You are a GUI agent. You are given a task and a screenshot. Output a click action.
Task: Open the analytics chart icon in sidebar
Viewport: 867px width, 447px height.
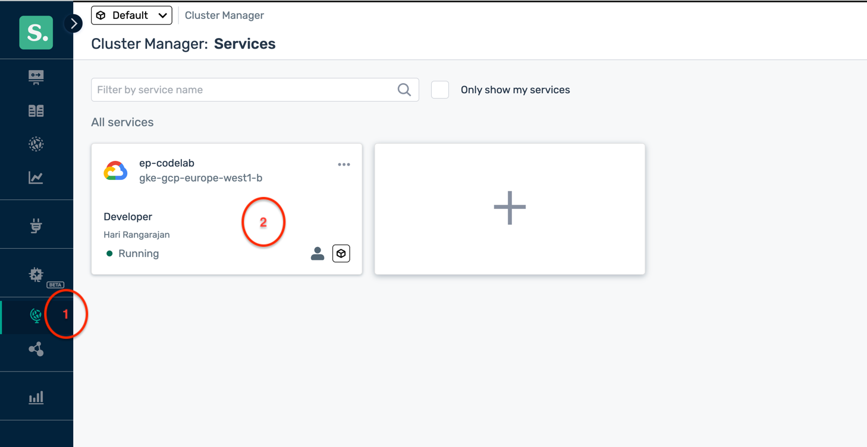[x=36, y=177]
